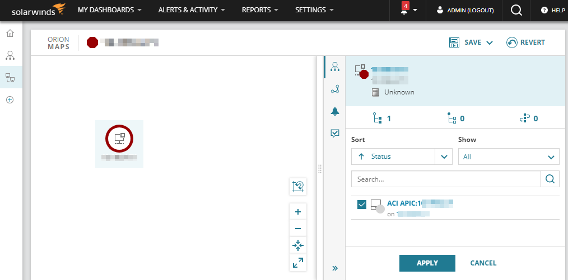Expand map to full screen
Image resolution: width=568 pixels, height=280 pixels.
coord(298,262)
